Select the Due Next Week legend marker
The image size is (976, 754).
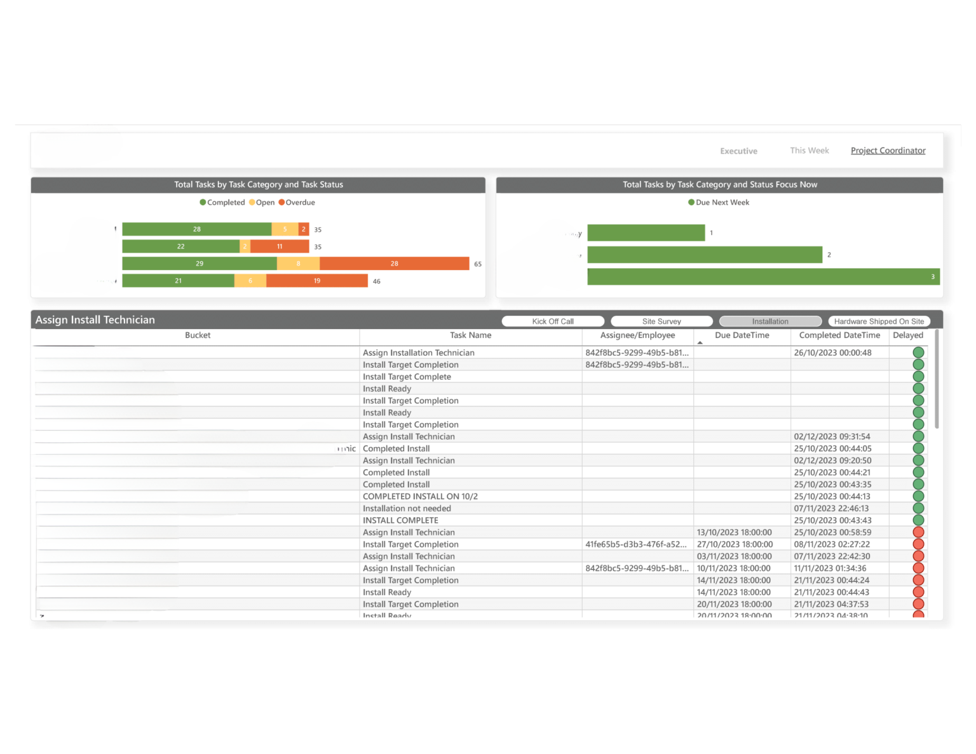[x=691, y=202]
